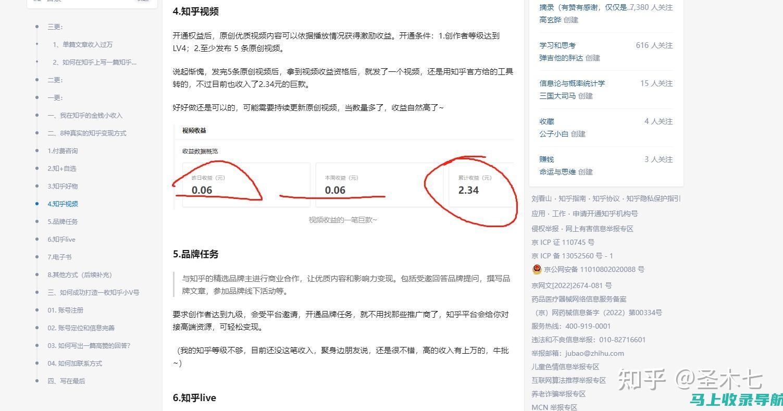Open 药品医疗器械网络信息服务备案 link
783x411 pixels.
579,299
